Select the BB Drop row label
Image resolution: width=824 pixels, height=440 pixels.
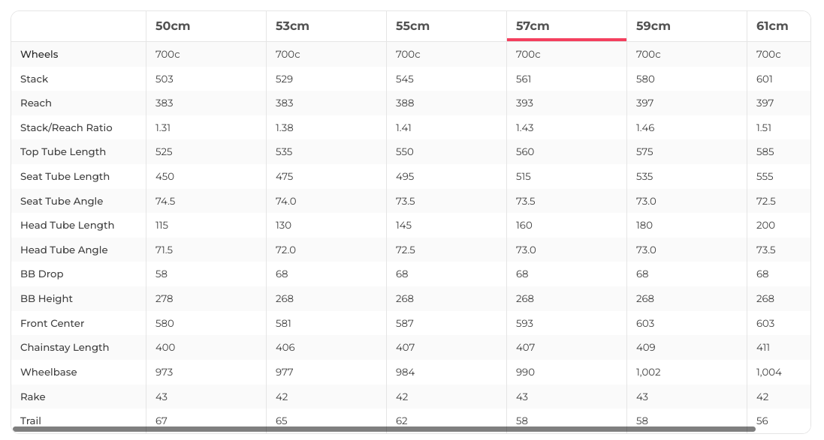point(42,274)
